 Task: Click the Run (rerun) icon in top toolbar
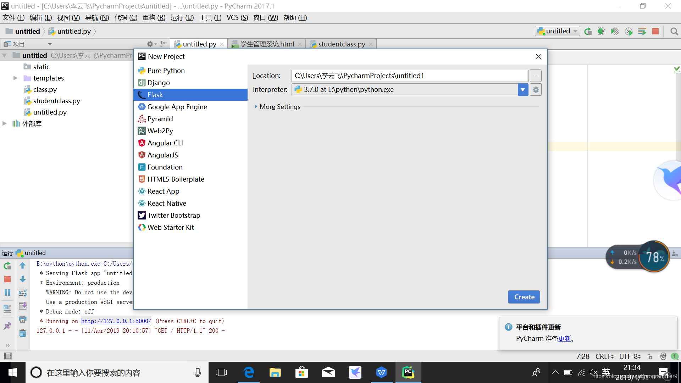click(588, 31)
